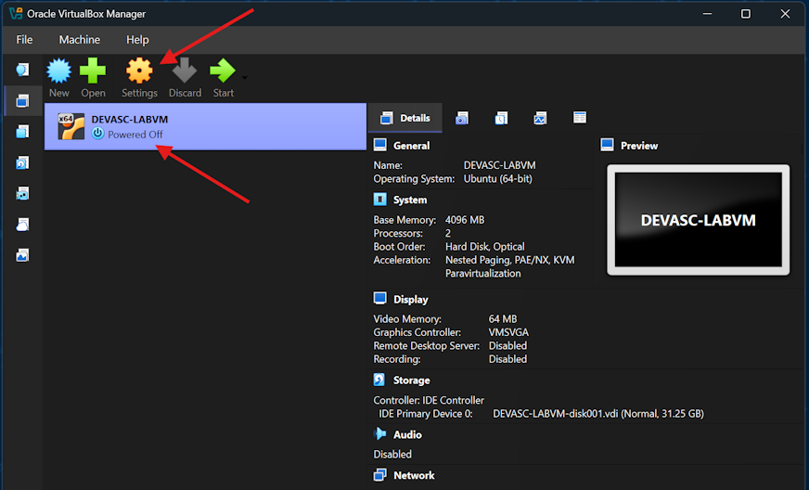This screenshot has width=809, height=490.
Task: Click the Network section icon
Action: pos(380,474)
